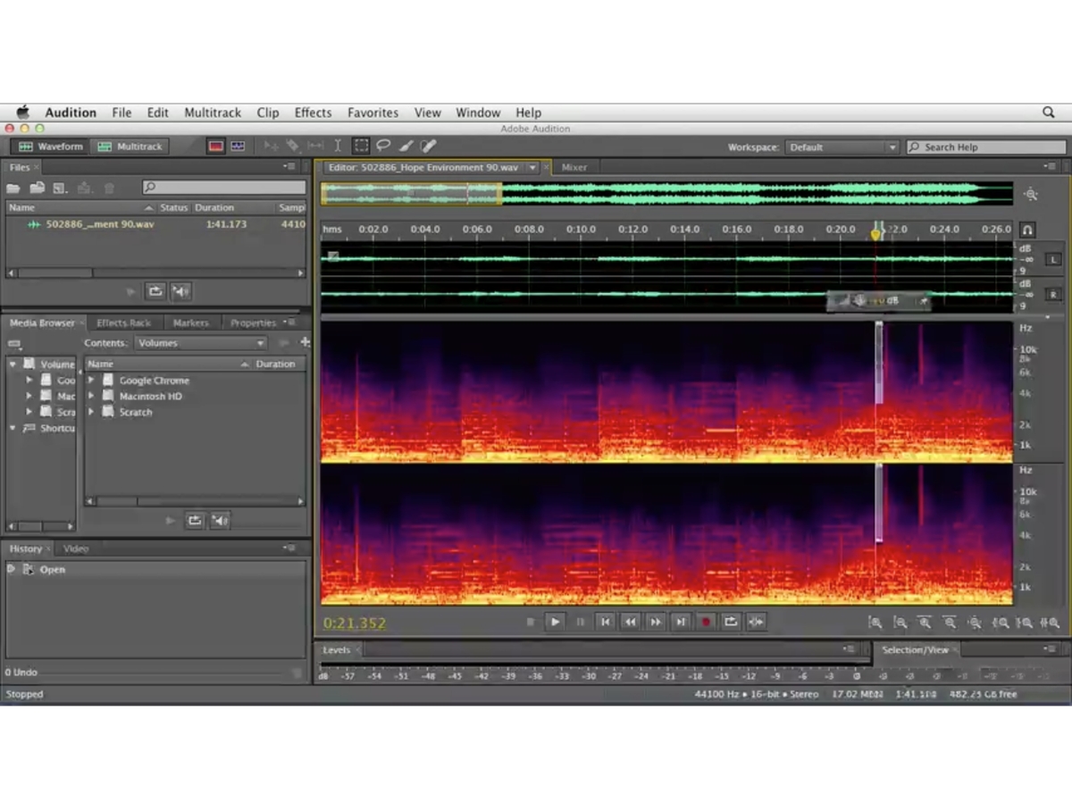Expand Scratch in contents list

click(91, 412)
